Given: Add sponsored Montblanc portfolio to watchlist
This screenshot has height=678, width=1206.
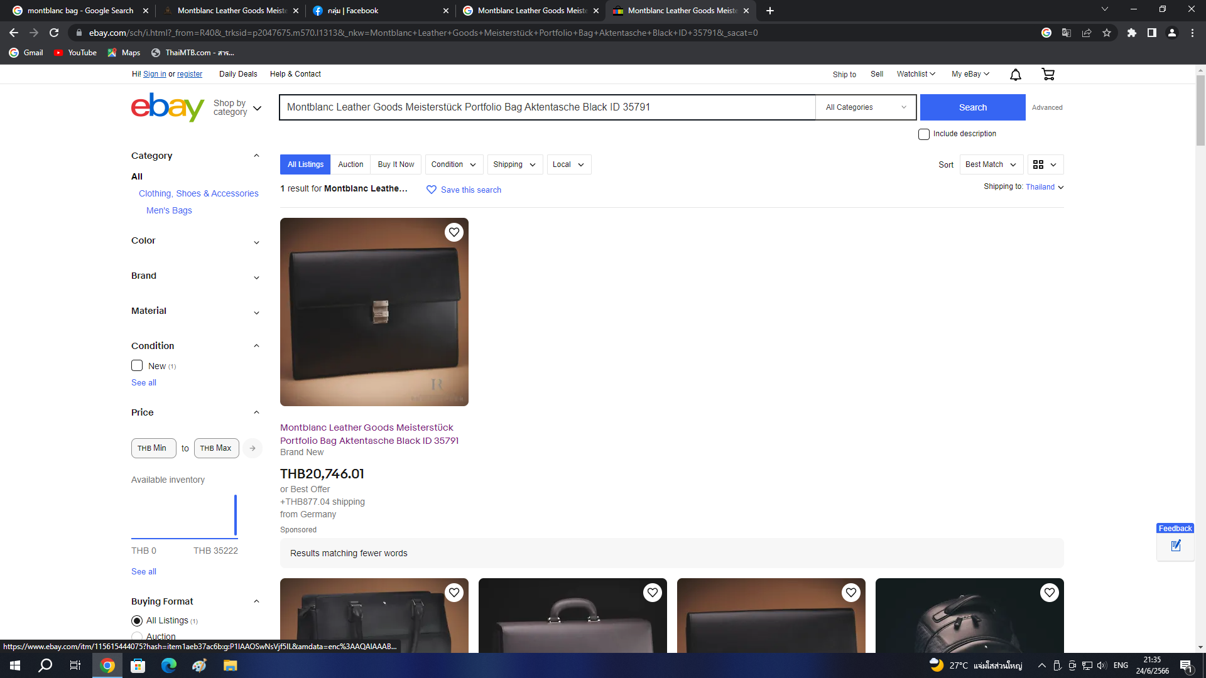Looking at the screenshot, I should [x=454, y=232].
